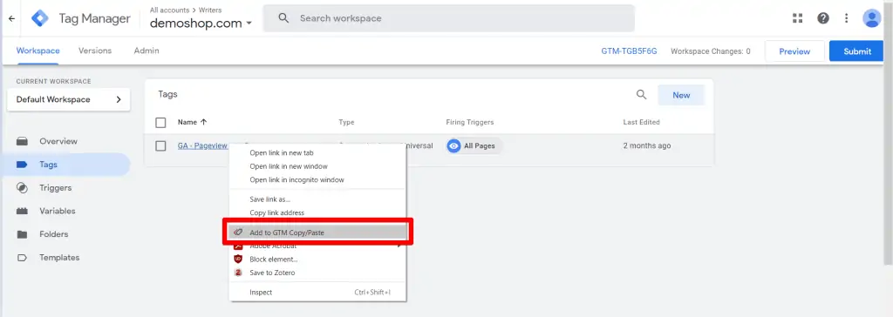Screen dimensions: 893x317
Task: Click the user account avatar
Action: 871,18
